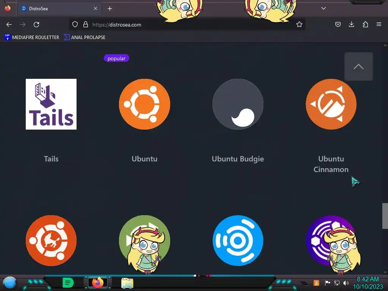Open the orange Ubuntu logo
This screenshot has height=291, width=388.
[x=144, y=104]
